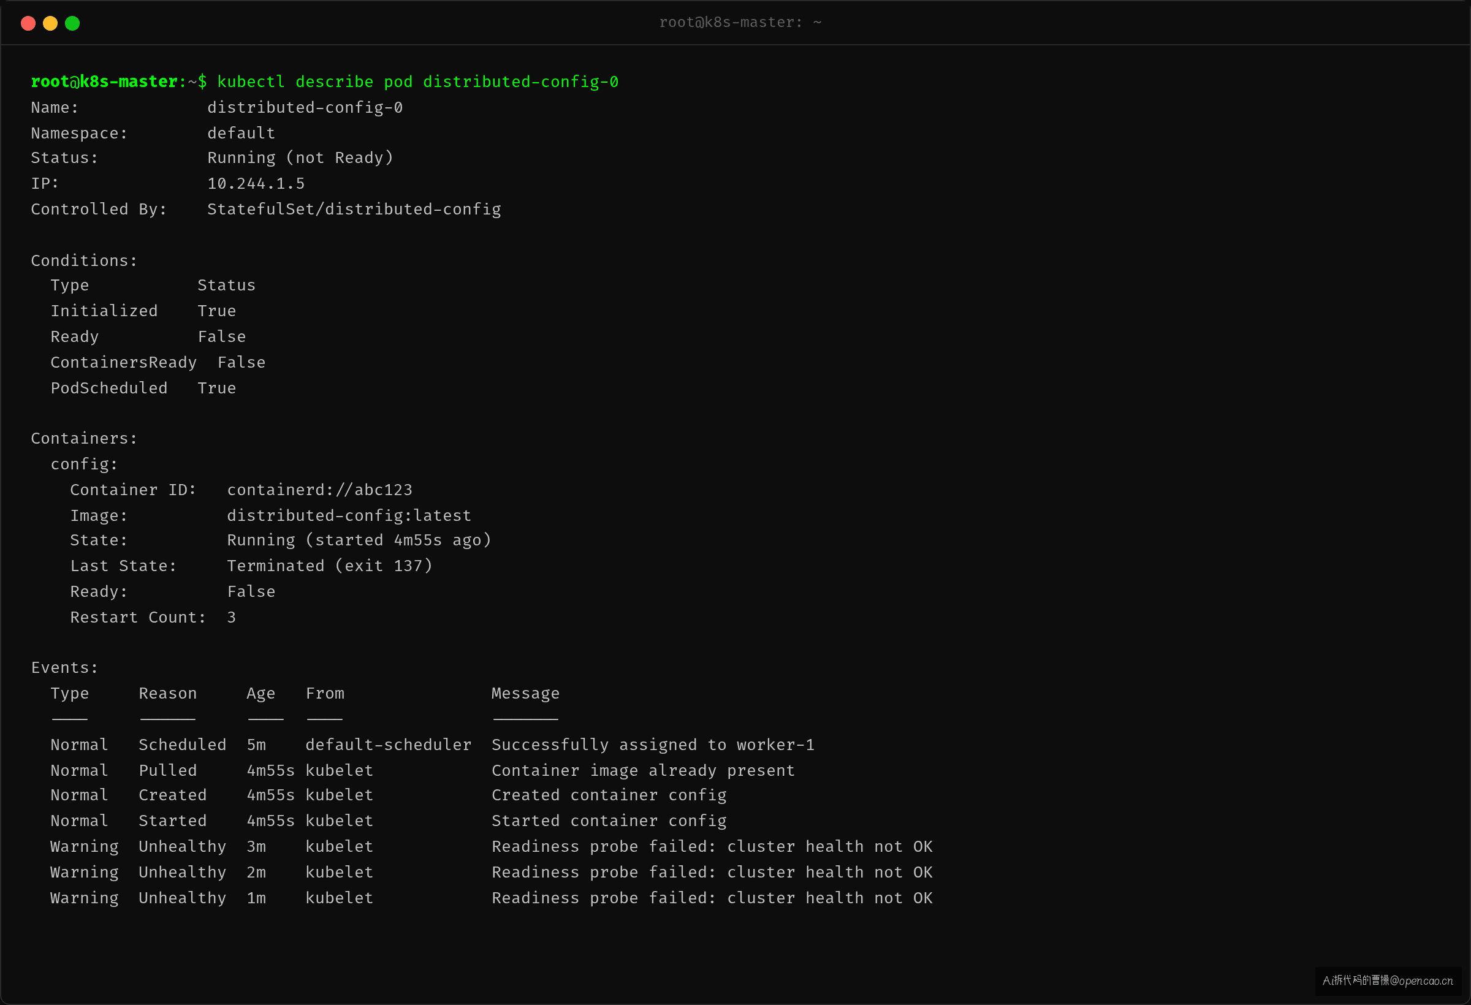Click 'StatefulSet/distributed-config' controller value

pos(354,210)
